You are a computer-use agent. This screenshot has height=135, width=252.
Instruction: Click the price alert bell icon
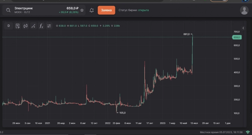(92, 10)
